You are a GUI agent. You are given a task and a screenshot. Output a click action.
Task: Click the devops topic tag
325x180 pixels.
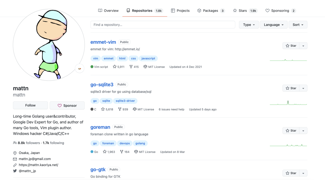[125, 143]
